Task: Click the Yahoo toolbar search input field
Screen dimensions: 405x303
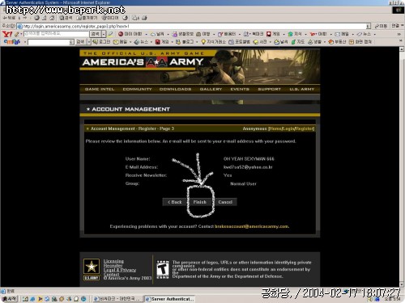Action: tap(56, 34)
